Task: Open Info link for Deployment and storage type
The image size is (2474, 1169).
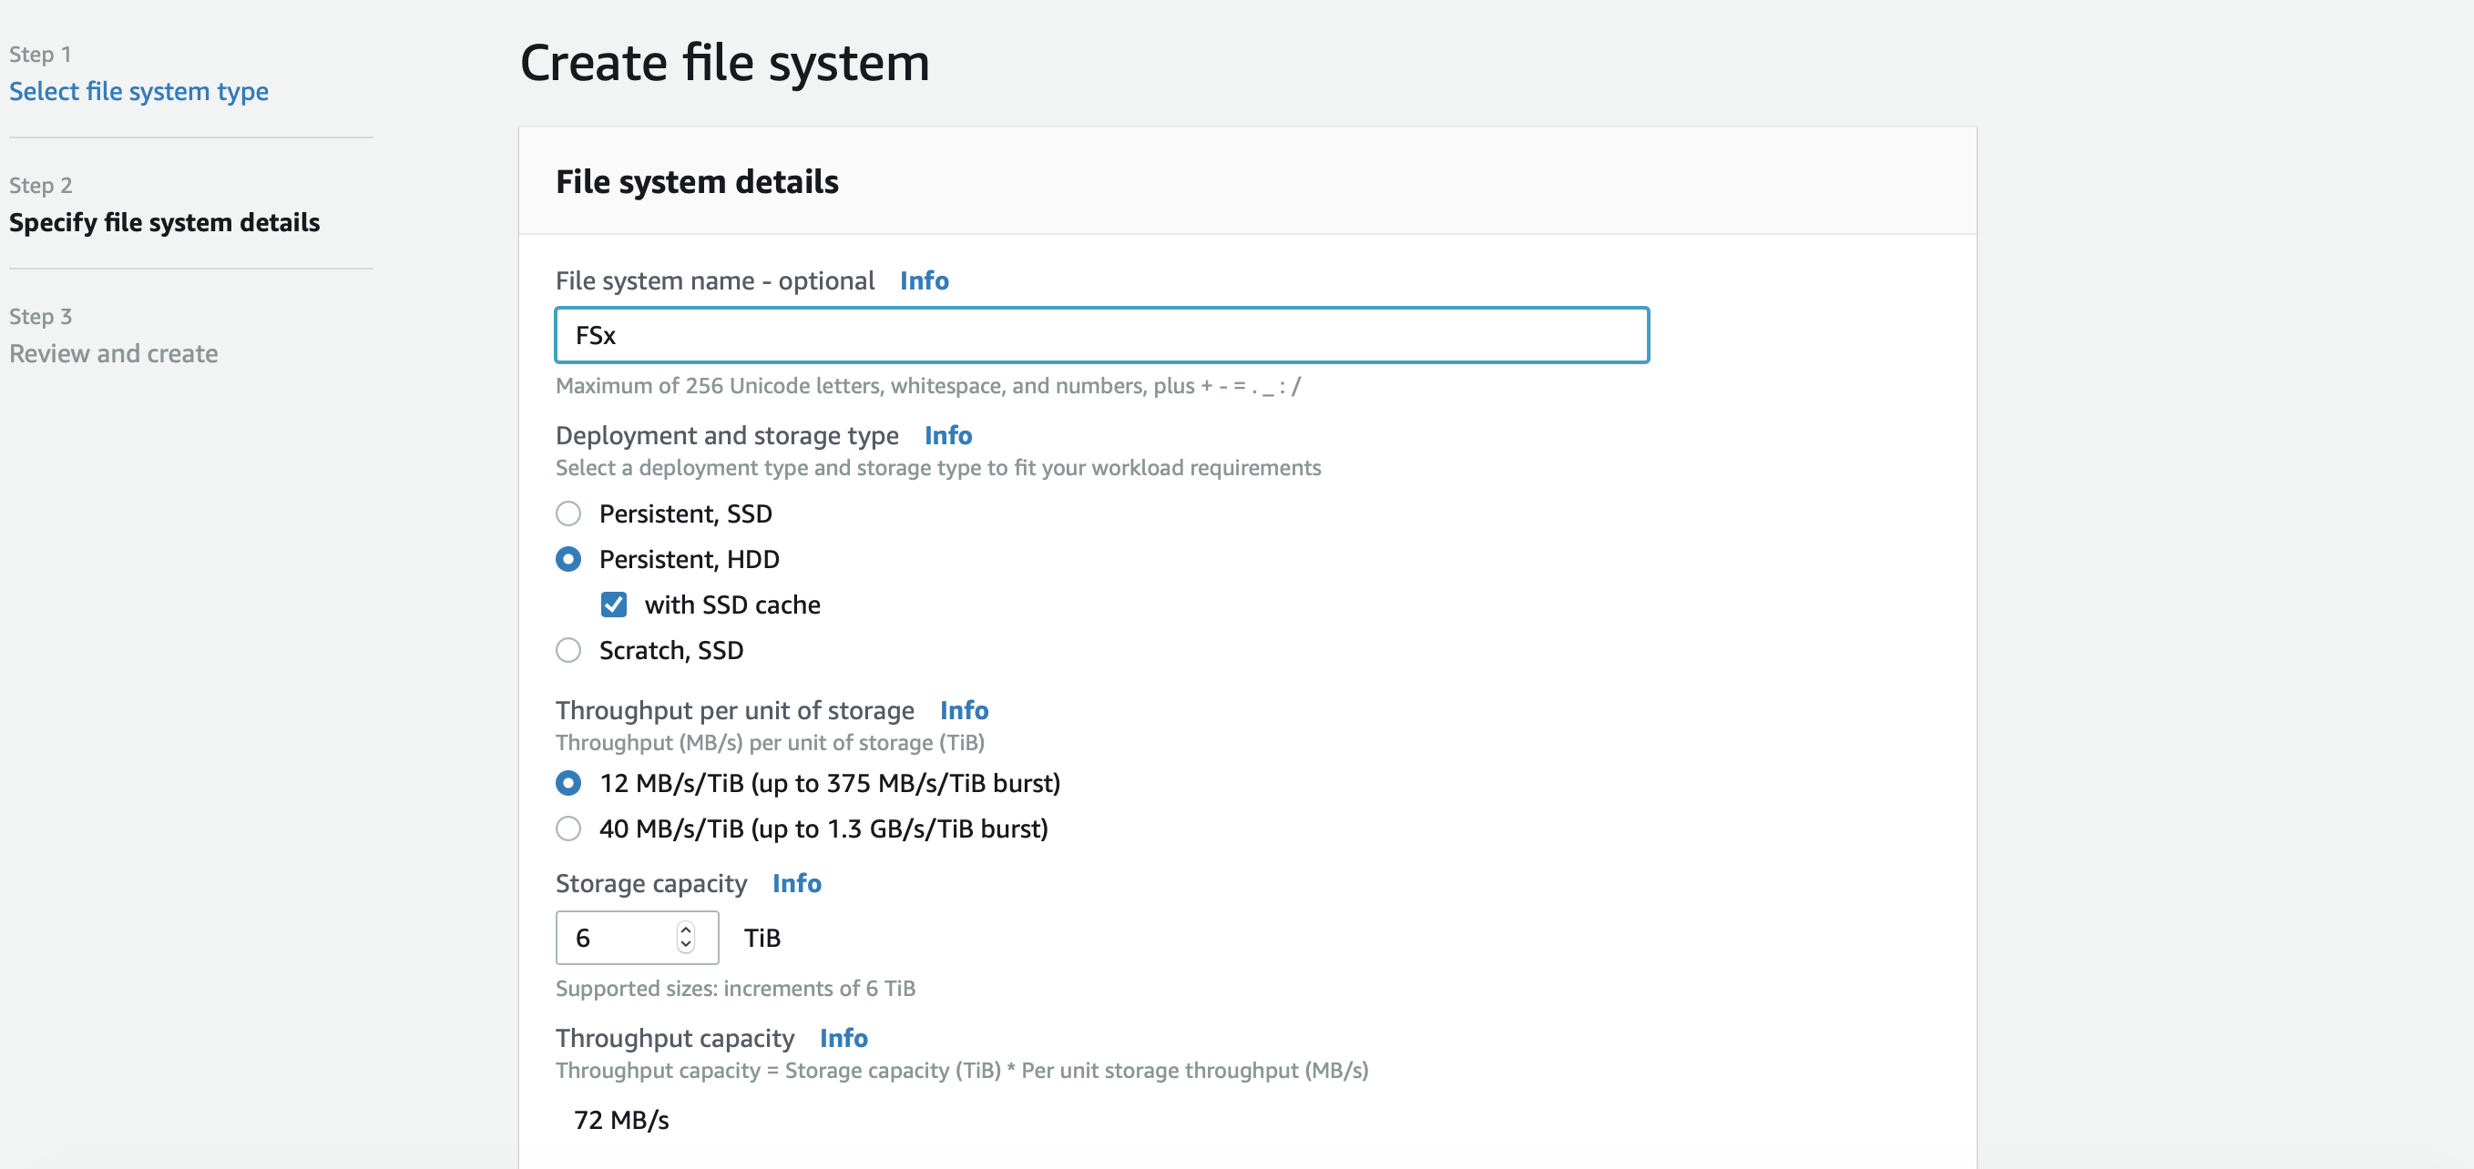Action: tap(948, 436)
